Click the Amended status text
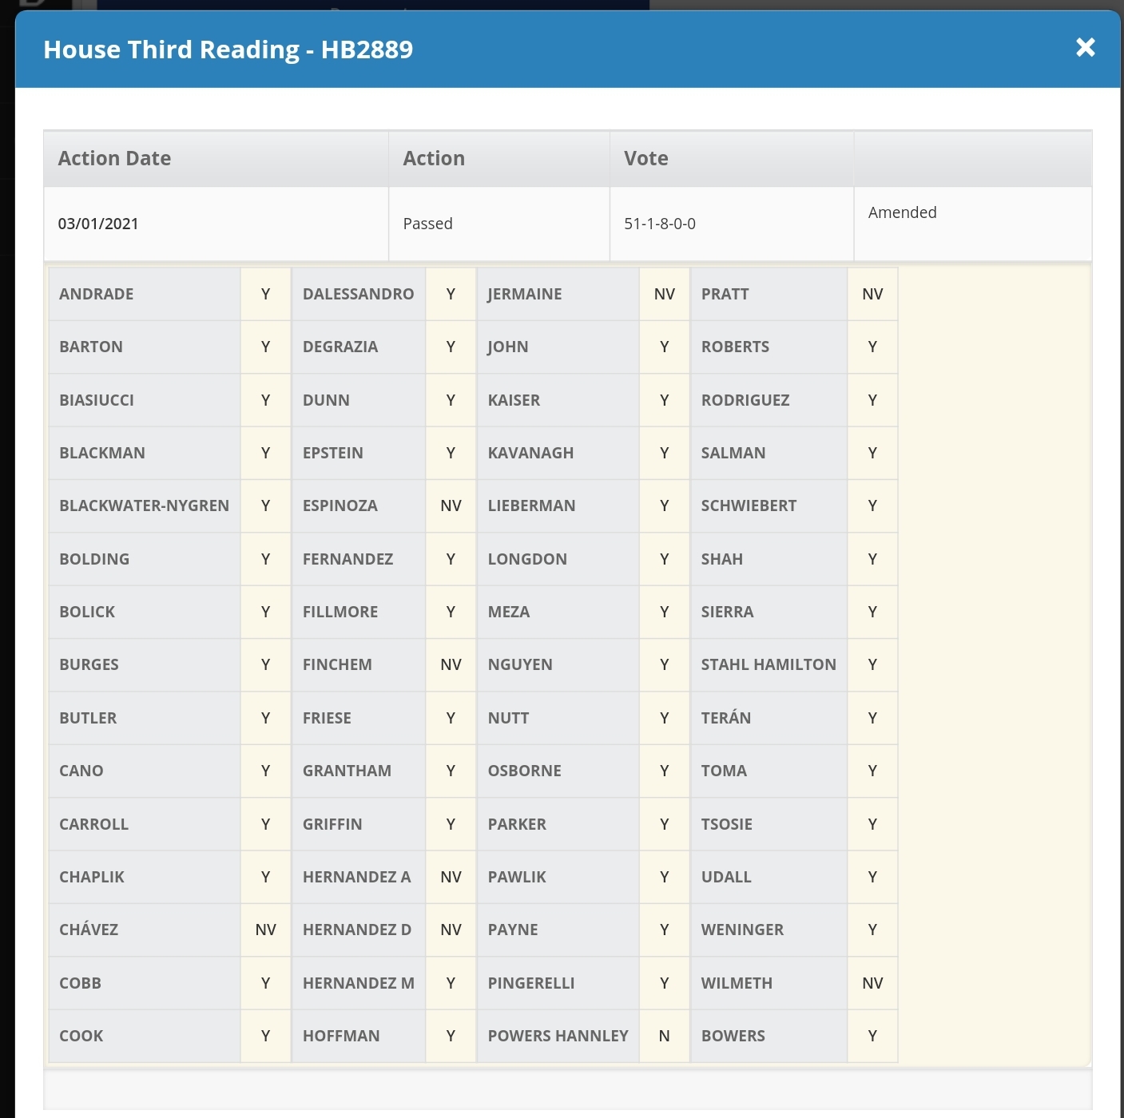Screen dimensions: 1124x1118 (903, 212)
